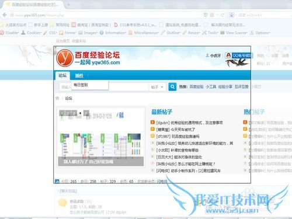This screenshot has width=292, height=219.
Task: Click the orange y logo of 百度经验论坛
Action: pos(65,58)
